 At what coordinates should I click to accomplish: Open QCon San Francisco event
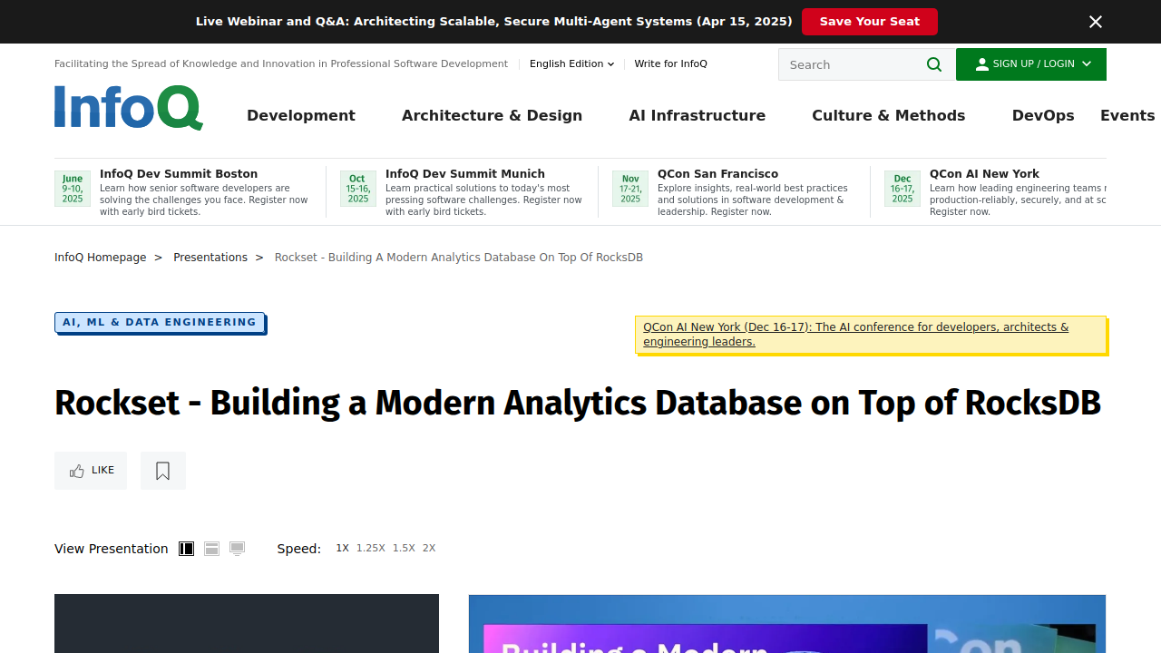(x=717, y=173)
